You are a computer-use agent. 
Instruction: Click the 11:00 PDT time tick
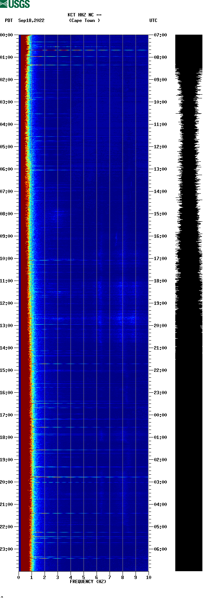6,281
